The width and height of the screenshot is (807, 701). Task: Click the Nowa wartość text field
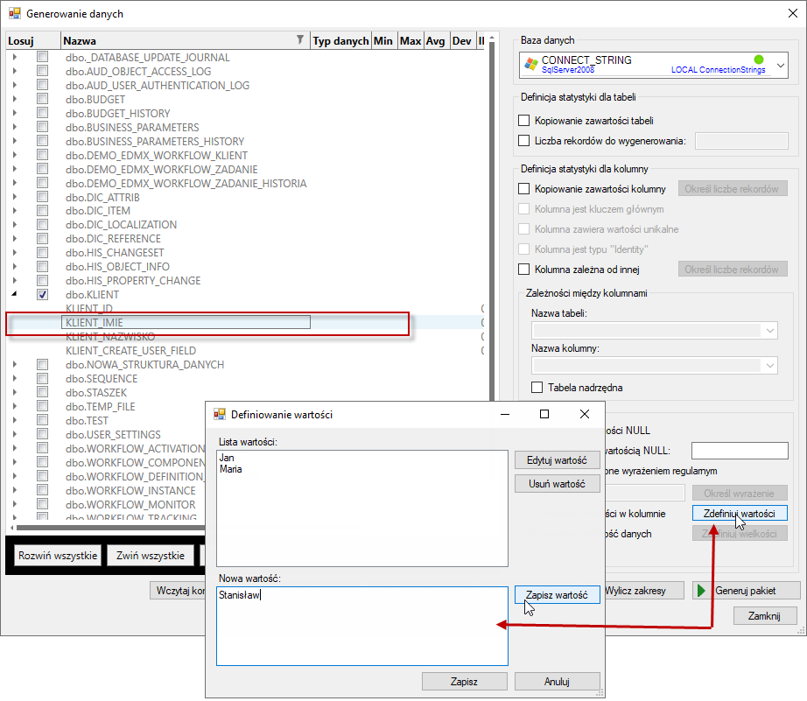(362, 626)
